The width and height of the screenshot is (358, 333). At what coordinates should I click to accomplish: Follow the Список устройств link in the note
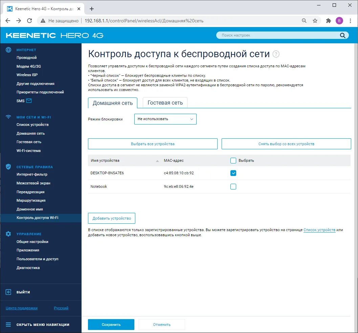319,230
